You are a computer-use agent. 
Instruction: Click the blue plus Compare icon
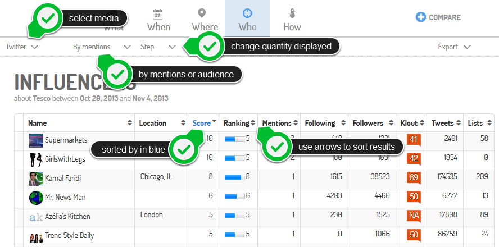tap(421, 17)
